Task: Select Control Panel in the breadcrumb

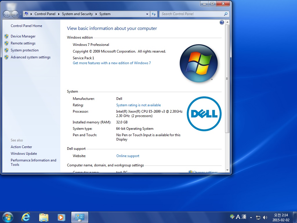Action: [x=45, y=14]
